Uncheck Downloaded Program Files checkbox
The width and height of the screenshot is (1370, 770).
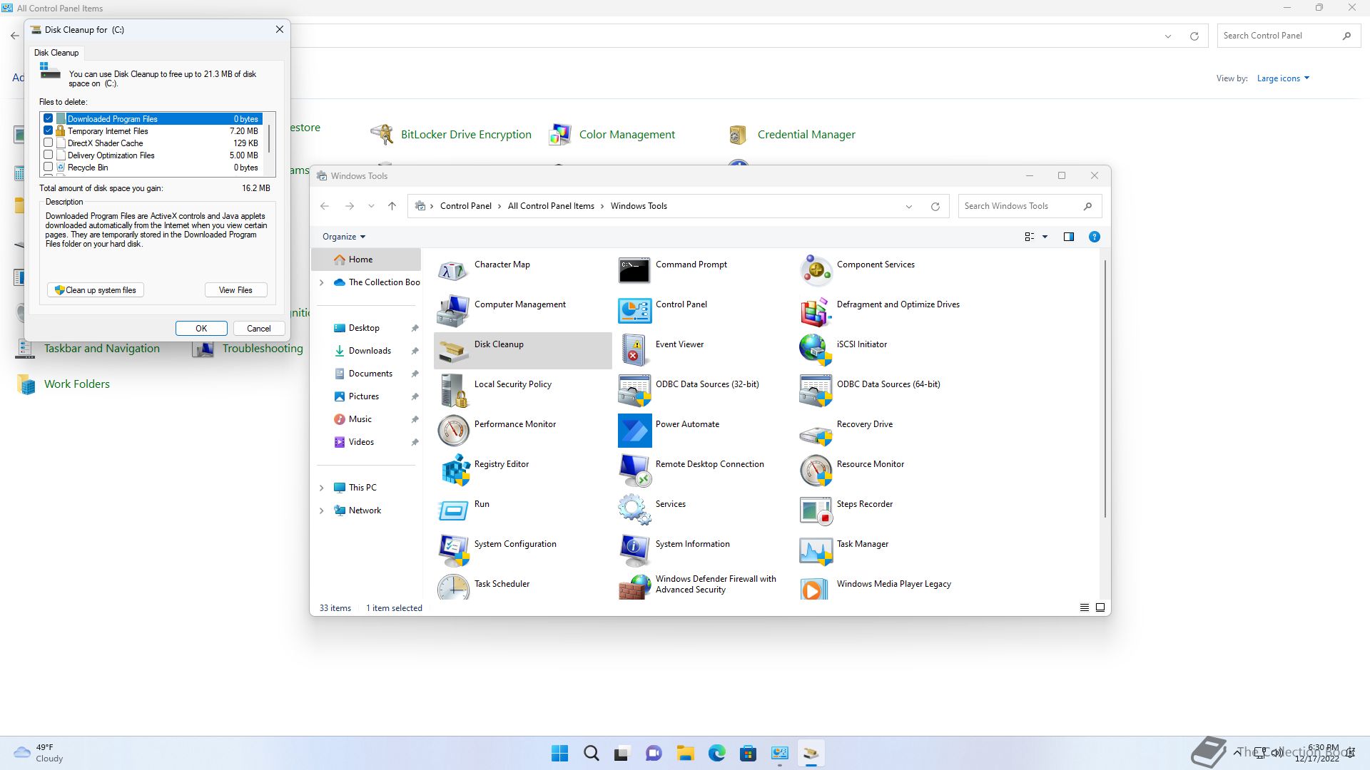point(49,118)
